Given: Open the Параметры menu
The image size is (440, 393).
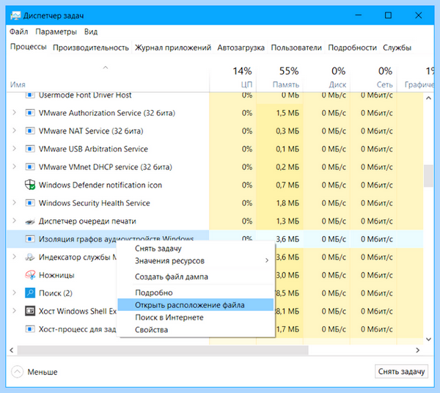Looking at the screenshot, I should point(56,32).
